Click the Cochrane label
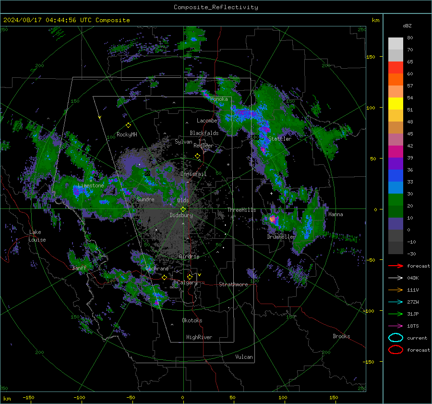Screen dimensions: 432x404 tap(157, 269)
